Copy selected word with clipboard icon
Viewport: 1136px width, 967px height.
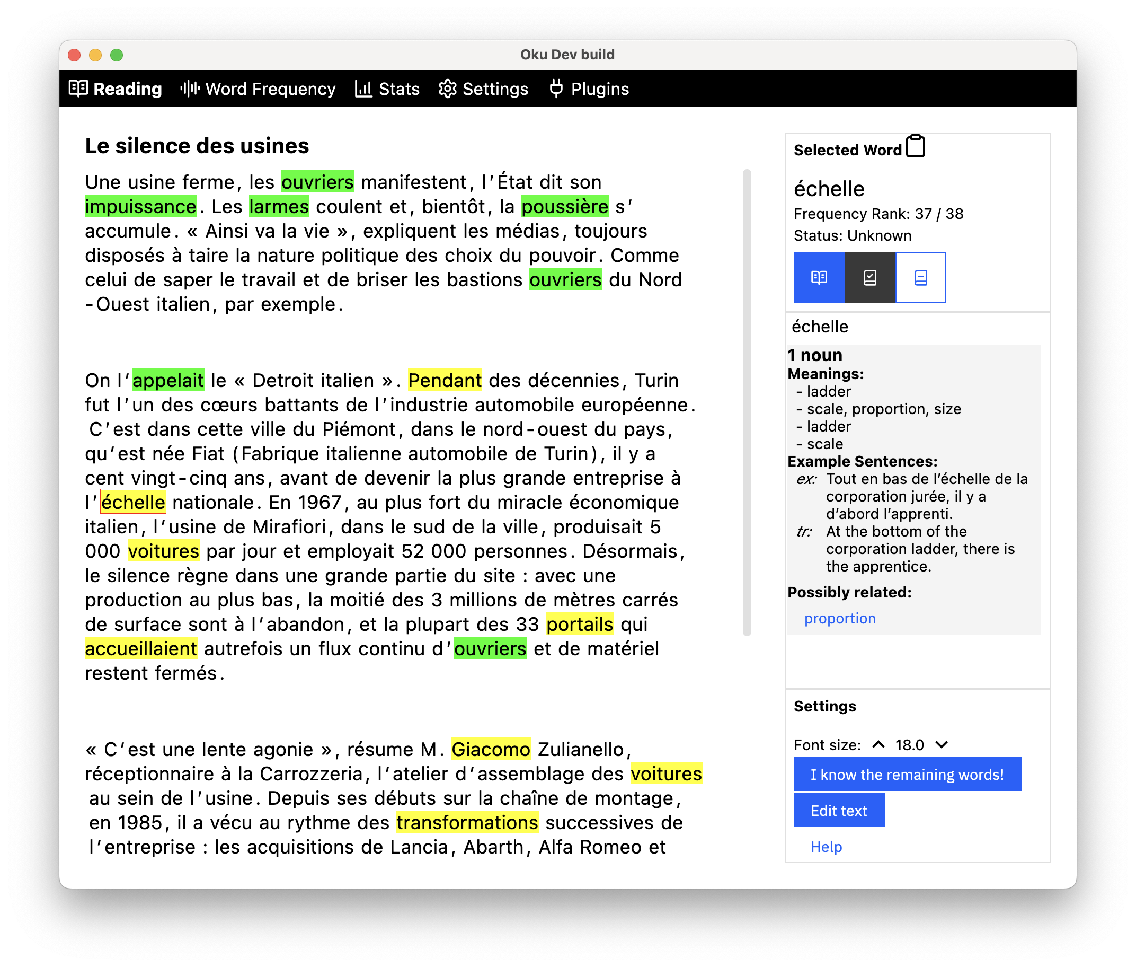click(915, 146)
